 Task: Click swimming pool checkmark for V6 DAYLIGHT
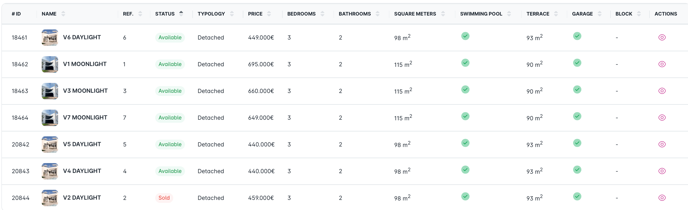[x=465, y=36]
